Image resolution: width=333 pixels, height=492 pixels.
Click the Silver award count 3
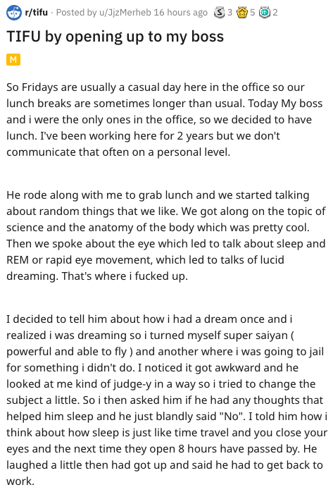point(230,13)
